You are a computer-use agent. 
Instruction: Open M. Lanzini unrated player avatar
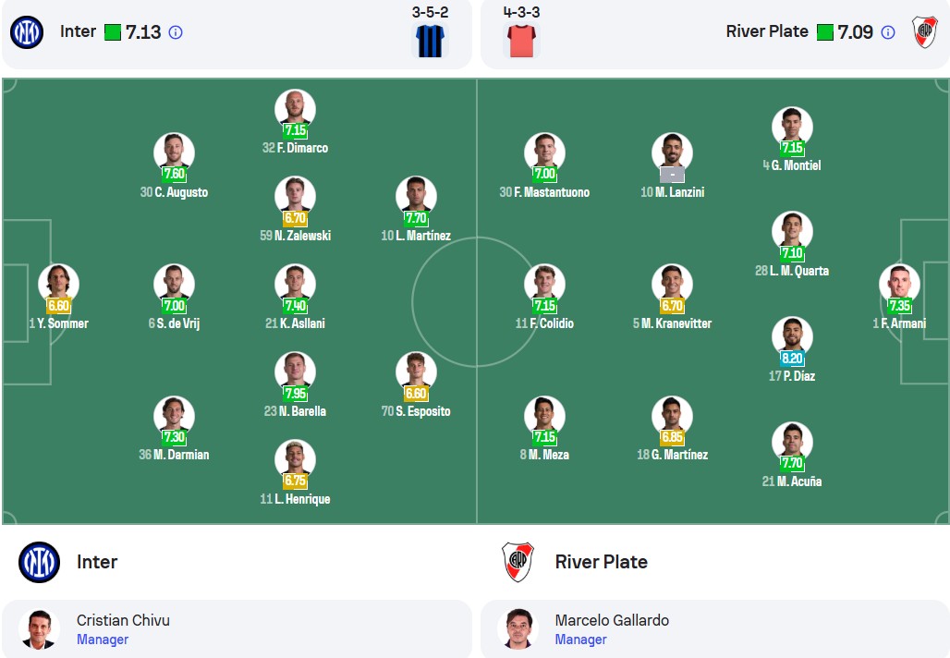pos(672,152)
